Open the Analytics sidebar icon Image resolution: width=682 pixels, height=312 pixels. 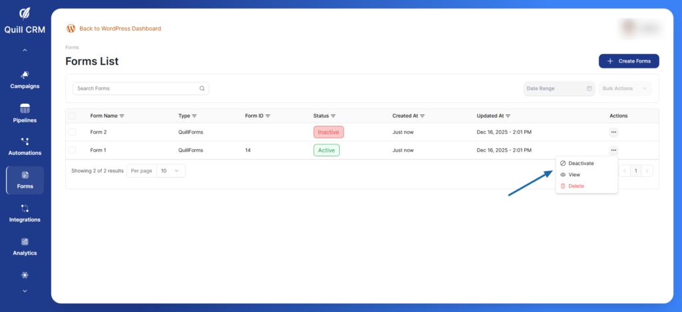click(25, 241)
